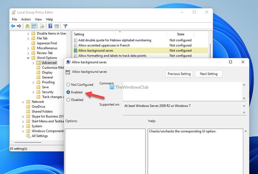Open the Help menu

coord(49,20)
